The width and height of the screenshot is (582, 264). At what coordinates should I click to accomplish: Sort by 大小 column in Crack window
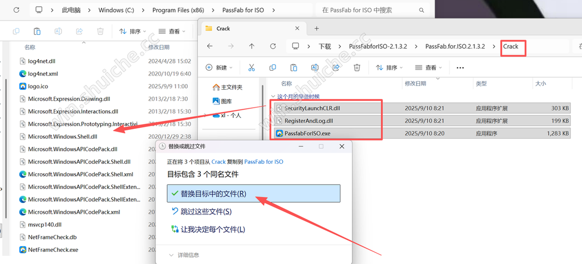tap(540, 84)
